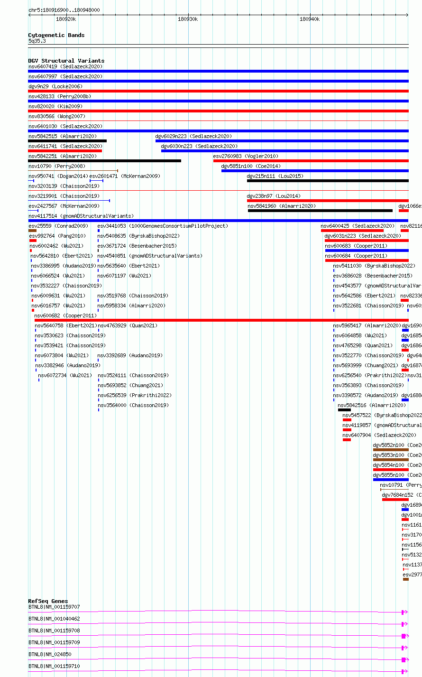This screenshot has width=422, height=677.
Task: Select dgv238n97 (Lou2014) label
Action: pyautogui.click(x=274, y=196)
